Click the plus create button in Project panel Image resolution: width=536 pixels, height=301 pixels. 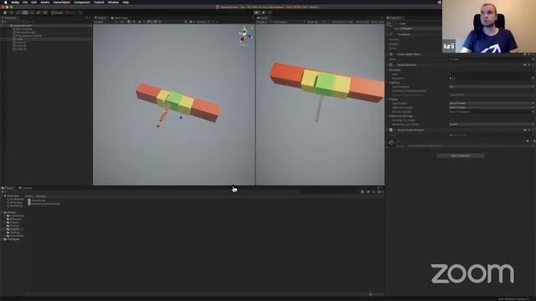point(3,191)
